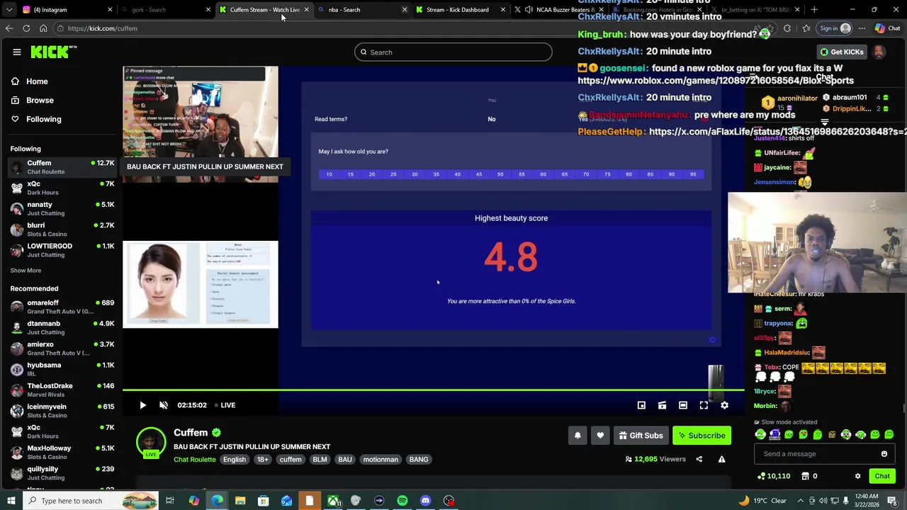Click the motionman tag
This screenshot has height=510, width=907.
pyautogui.click(x=381, y=460)
